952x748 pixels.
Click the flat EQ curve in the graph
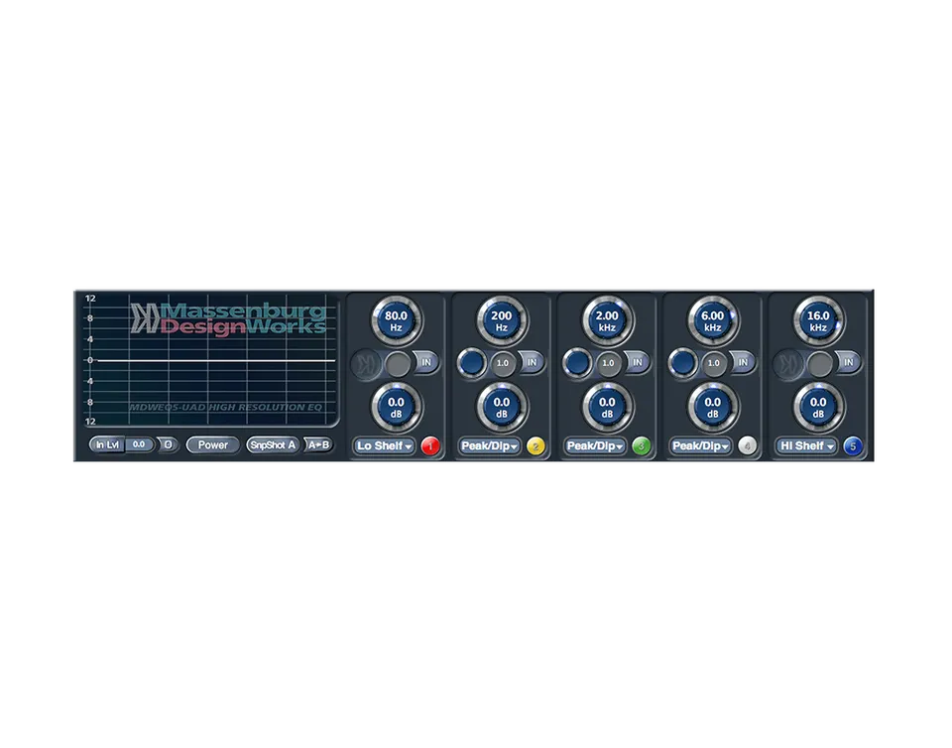[216, 361]
